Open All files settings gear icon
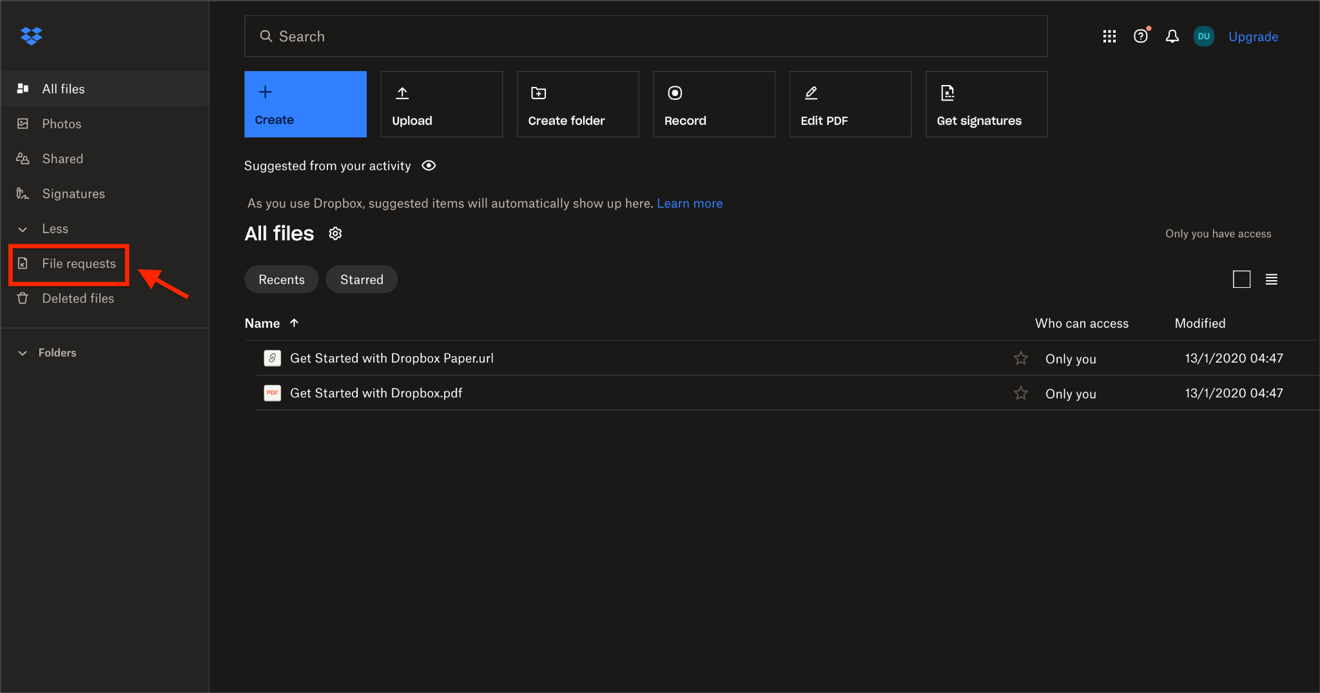Screen dimensions: 1320x693 [x=335, y=234]
